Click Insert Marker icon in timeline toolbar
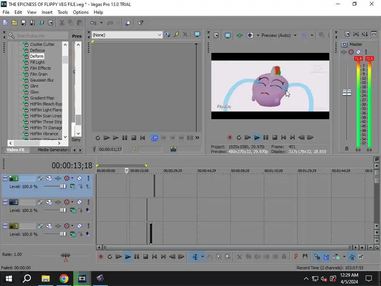This screenshot has width=381, height=286. click(x=296, y=257)
